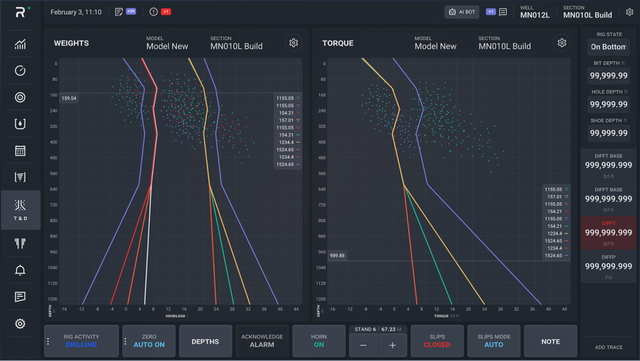Open the gauge dashboard icon in the sidebar

(20, 71)
